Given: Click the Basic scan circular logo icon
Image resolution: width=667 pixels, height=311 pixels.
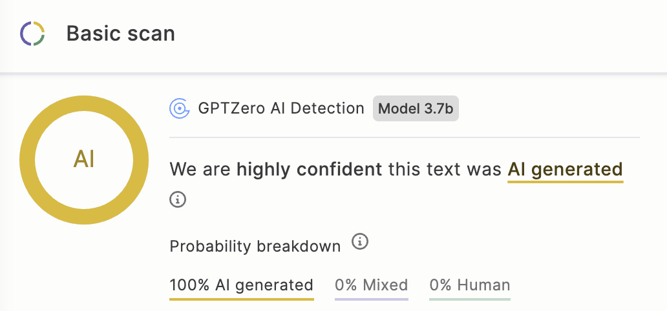Looking at the screenshot, I should (x=32, y=34).
